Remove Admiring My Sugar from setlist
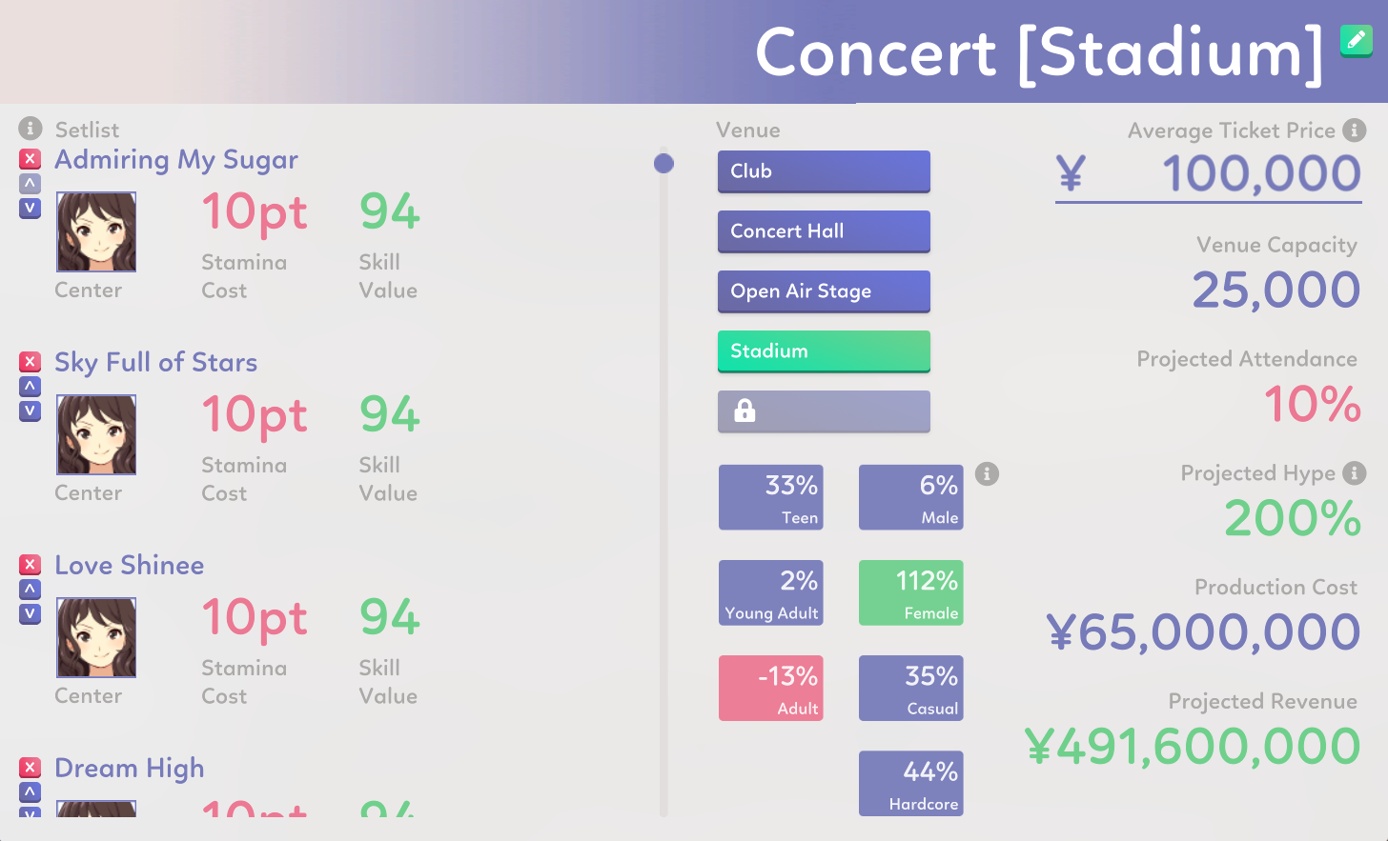 [31, 159]
